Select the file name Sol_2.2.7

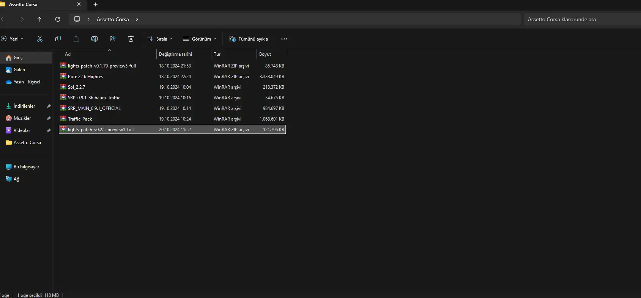76,87
